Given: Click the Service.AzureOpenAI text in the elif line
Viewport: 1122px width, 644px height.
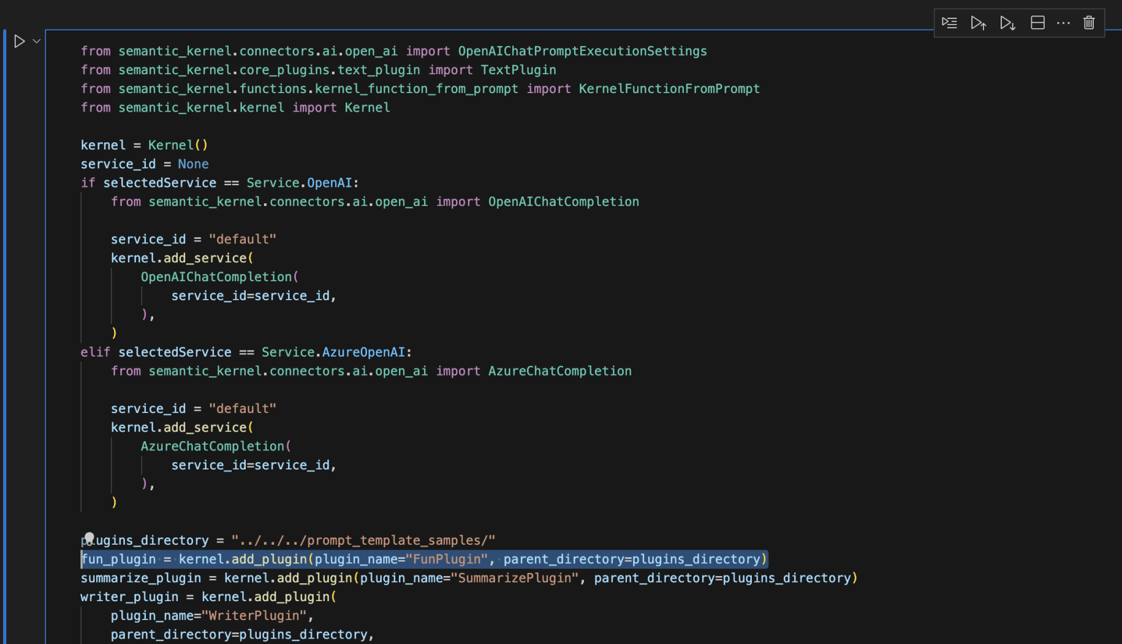Looking at the screenshot, I should click(x=333, y=352).
